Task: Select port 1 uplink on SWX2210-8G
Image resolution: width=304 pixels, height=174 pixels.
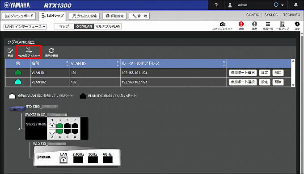Action: click(x=52, y=126)
